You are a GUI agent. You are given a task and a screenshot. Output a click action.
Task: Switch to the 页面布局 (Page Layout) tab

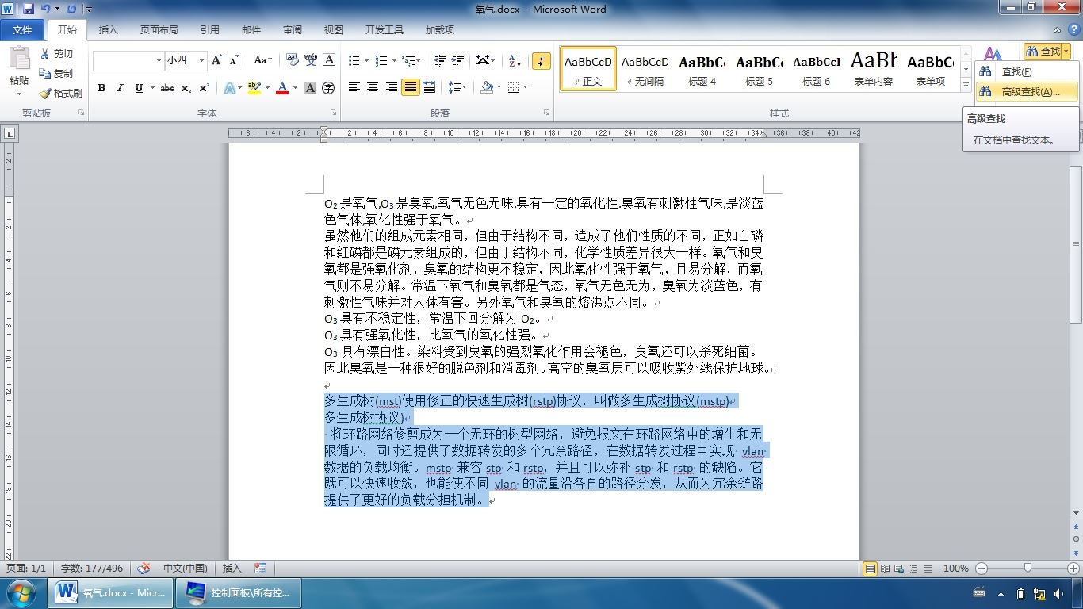coord(159,30)
